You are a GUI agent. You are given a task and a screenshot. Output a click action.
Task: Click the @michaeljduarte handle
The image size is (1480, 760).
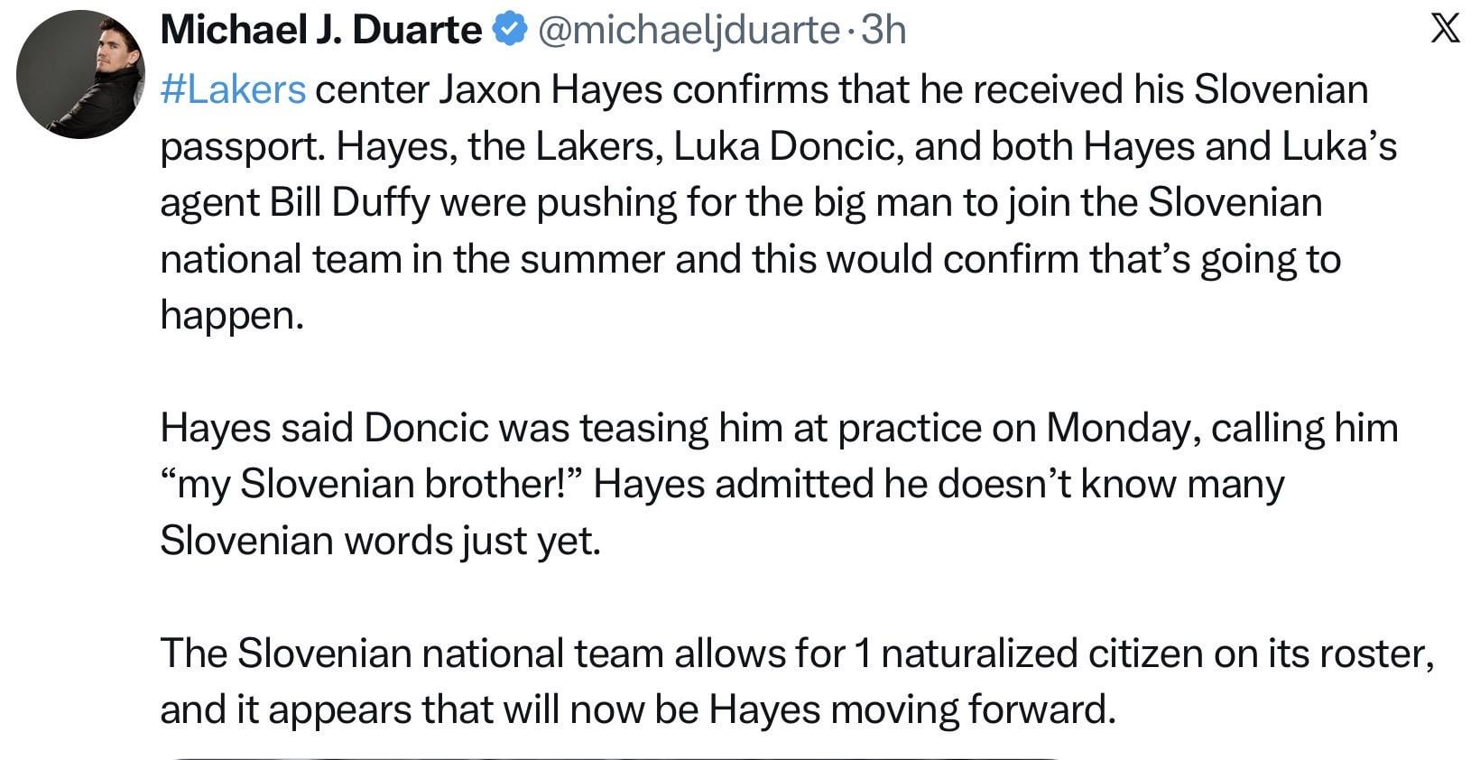tap(689, 32)
